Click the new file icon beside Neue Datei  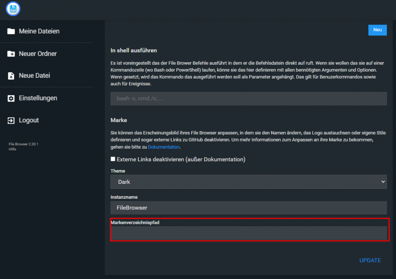[11, 75]
